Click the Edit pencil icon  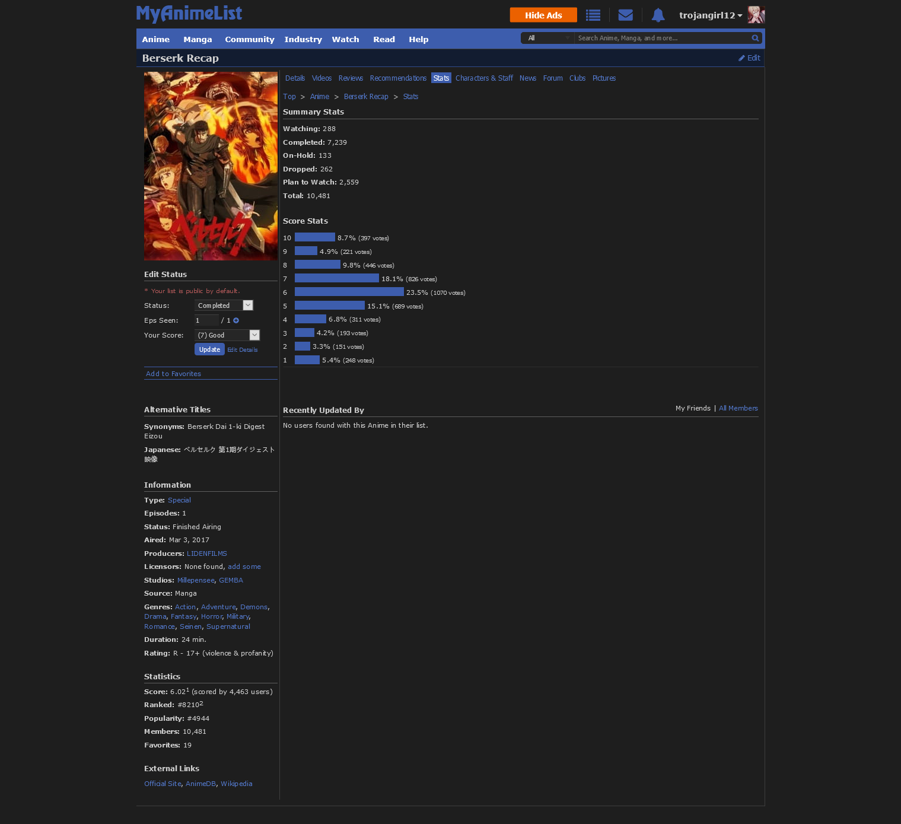(x=741, y=58)
